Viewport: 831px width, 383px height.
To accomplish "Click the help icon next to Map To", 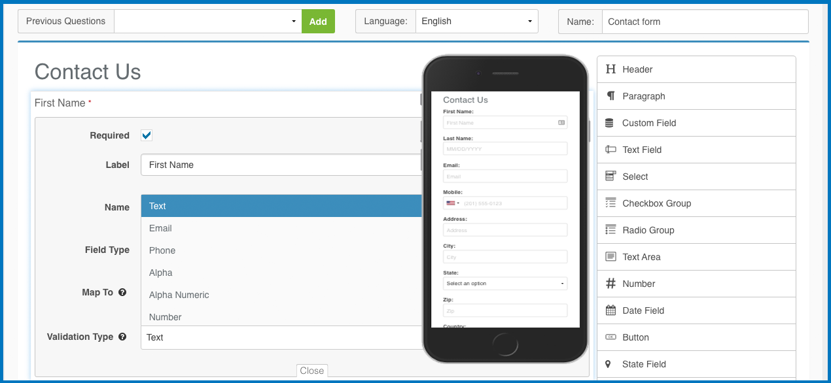I will pyautogui.click(x=122, y=293).
